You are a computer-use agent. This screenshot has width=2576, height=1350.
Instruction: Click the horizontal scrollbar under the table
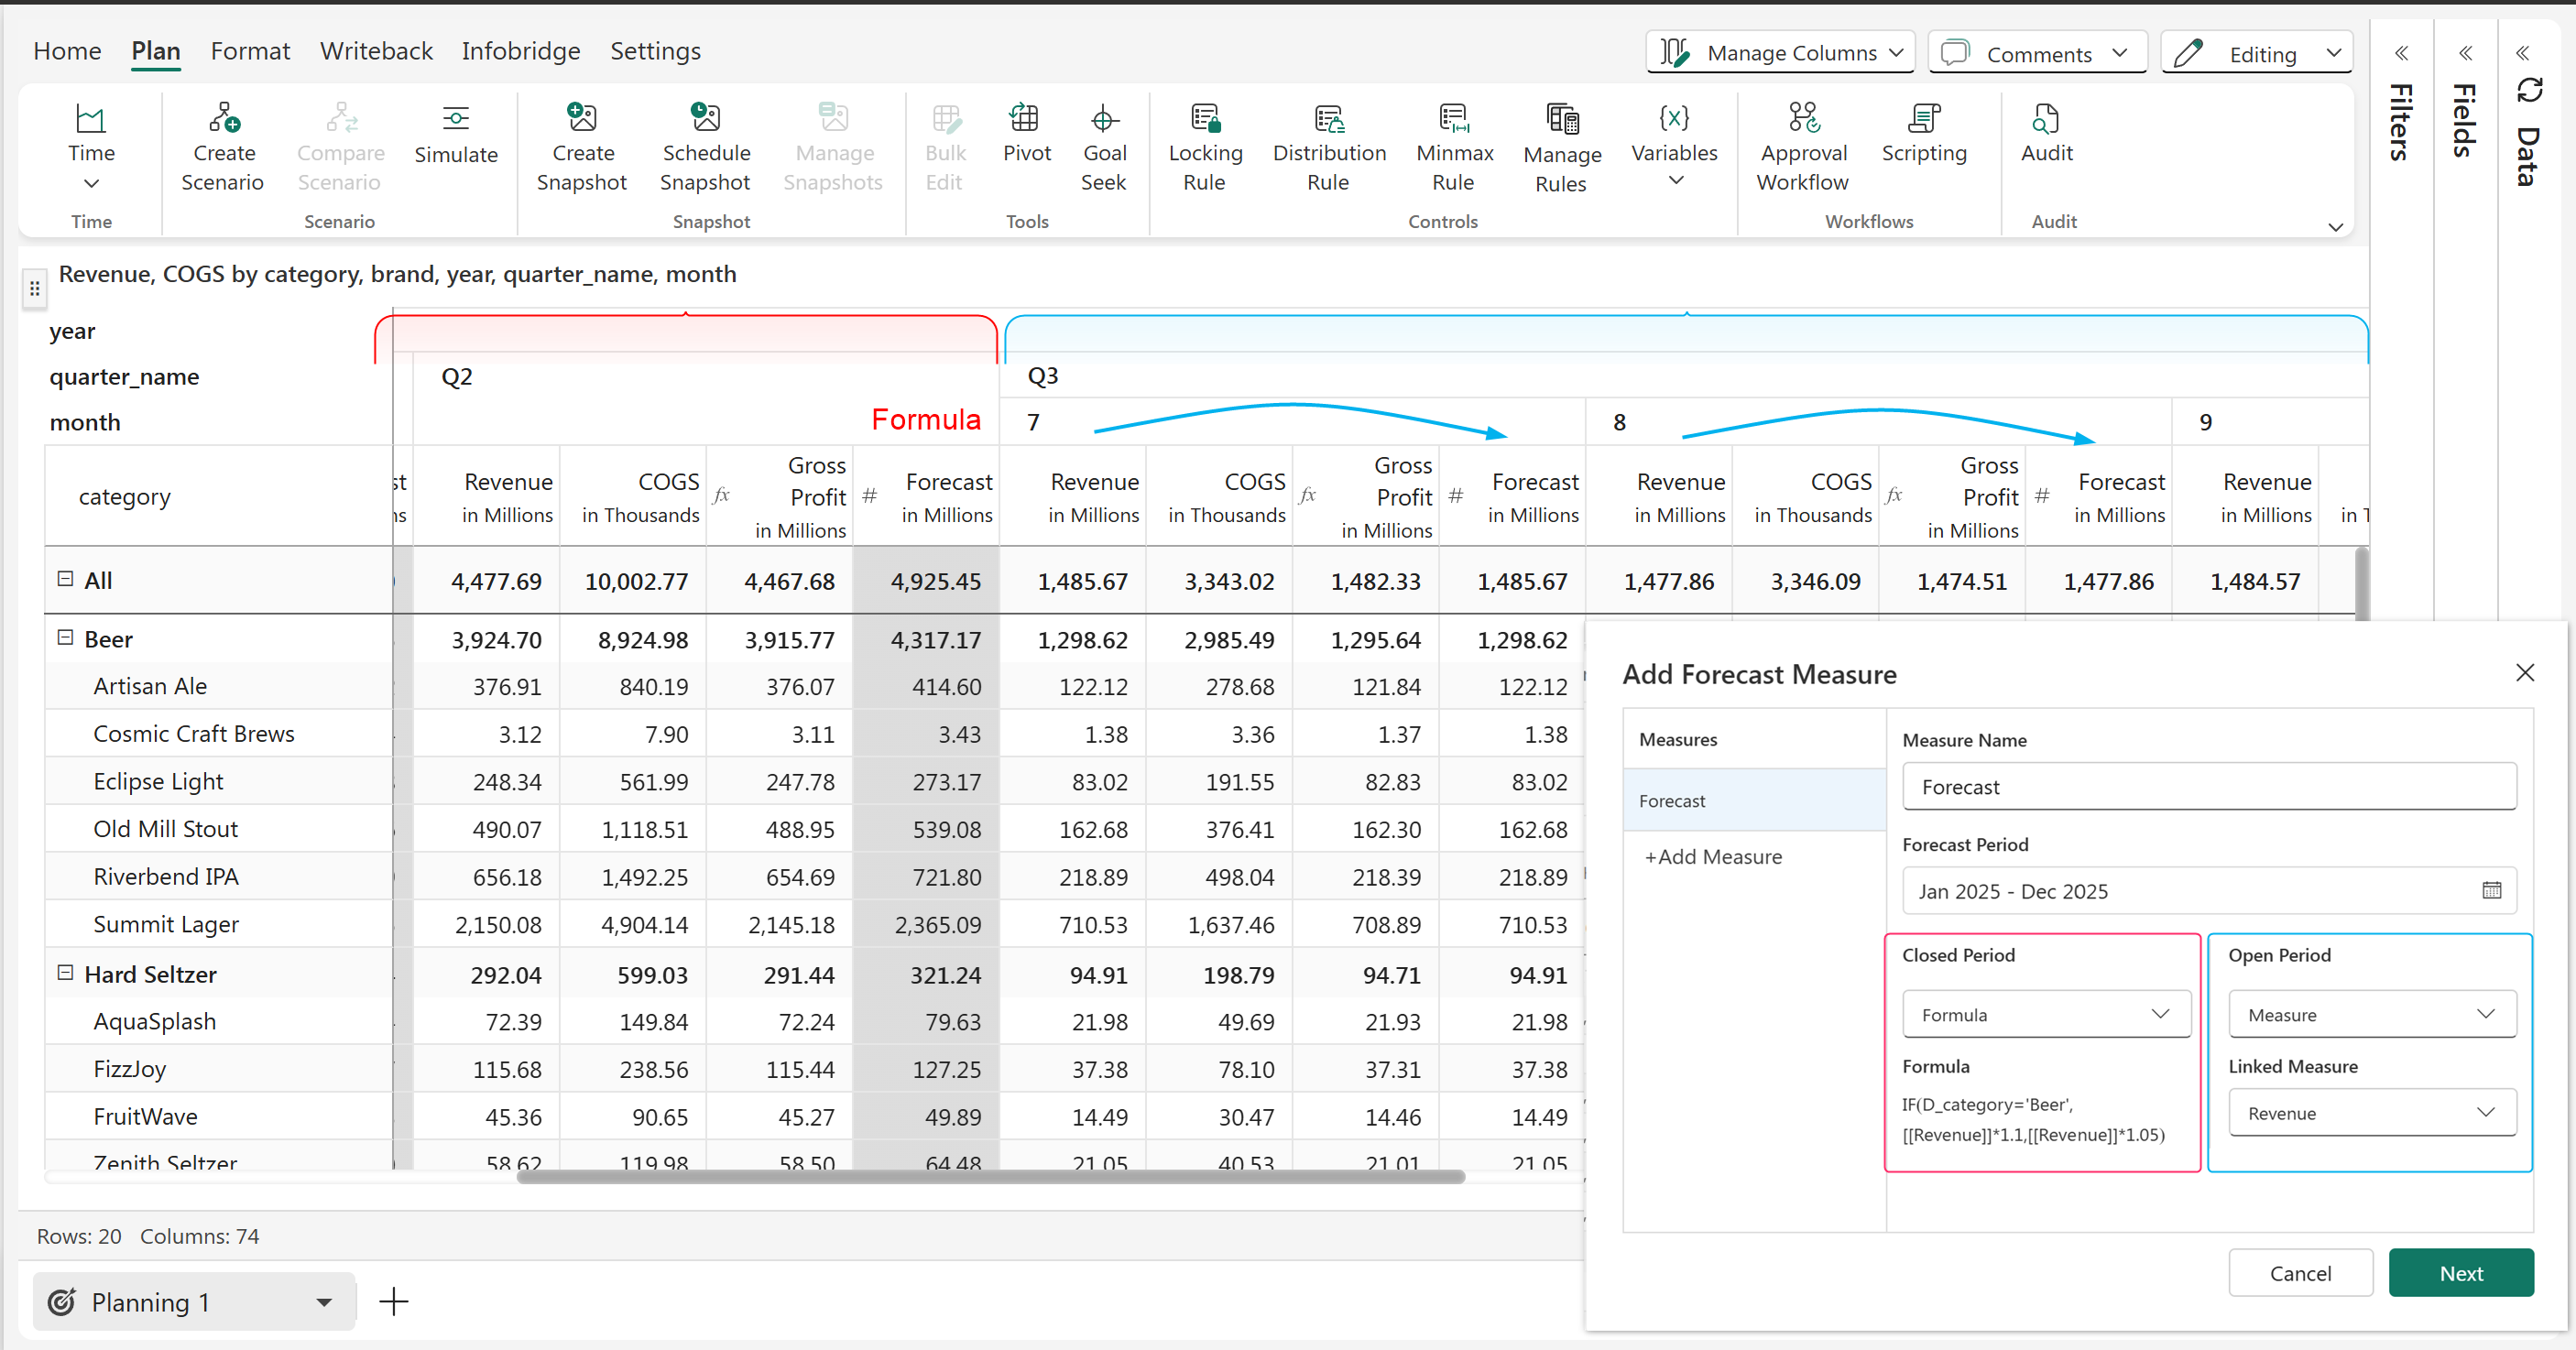(990, 1177)
